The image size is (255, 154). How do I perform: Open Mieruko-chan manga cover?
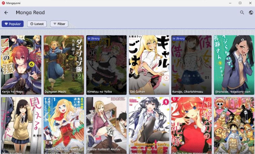(x=21, y=125)
